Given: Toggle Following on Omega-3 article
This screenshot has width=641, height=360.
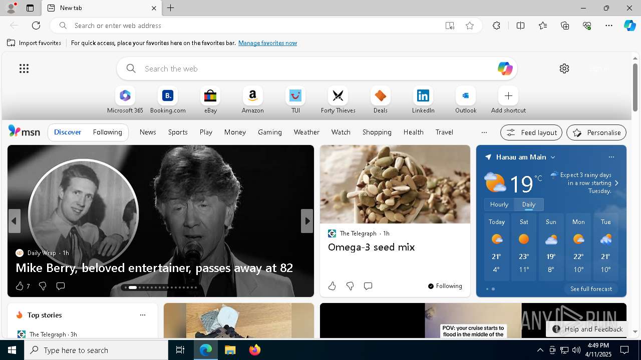Looking at the screenshot, I should (445, 286).
